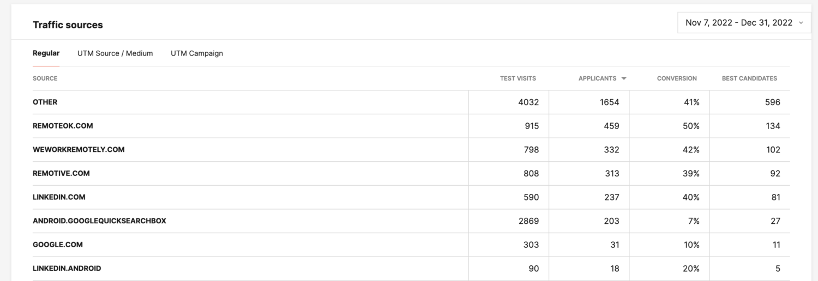Click the LINKEDIN.COM source
Viewport: 818px width, 281px height.
(59, 197)
